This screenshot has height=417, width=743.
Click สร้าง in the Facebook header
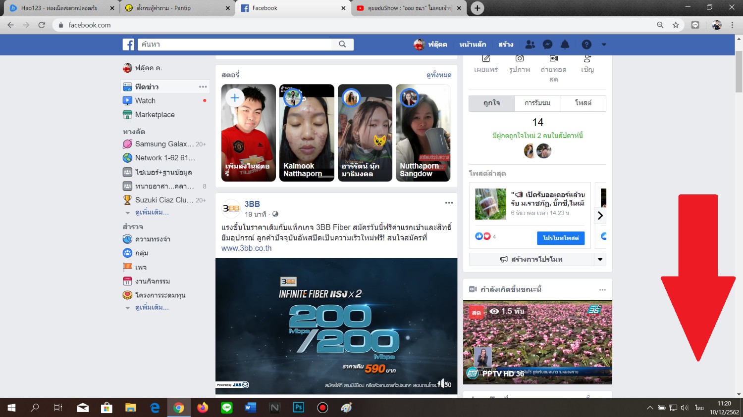tap(506, 45)
